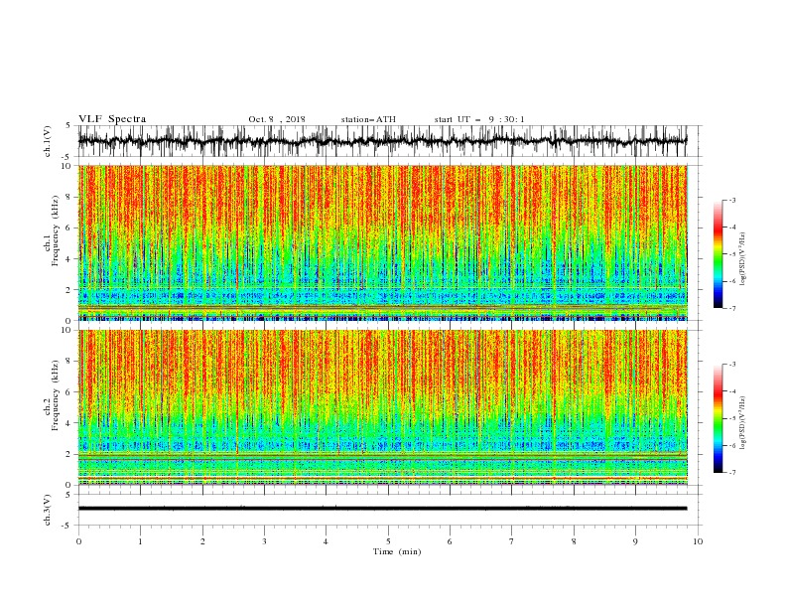Viewport: 786px width, 608px height.
Task: Click the "ch.3(V)" axis label
Action: tap(48, 510)
